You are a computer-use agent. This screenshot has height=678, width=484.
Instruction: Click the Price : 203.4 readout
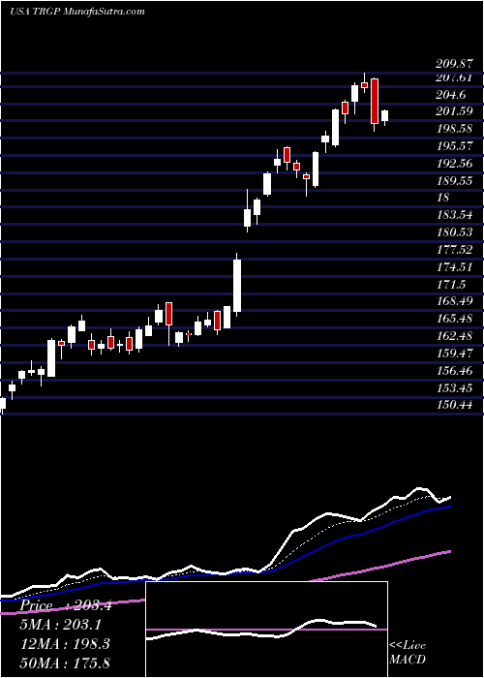tap(66, 605)
